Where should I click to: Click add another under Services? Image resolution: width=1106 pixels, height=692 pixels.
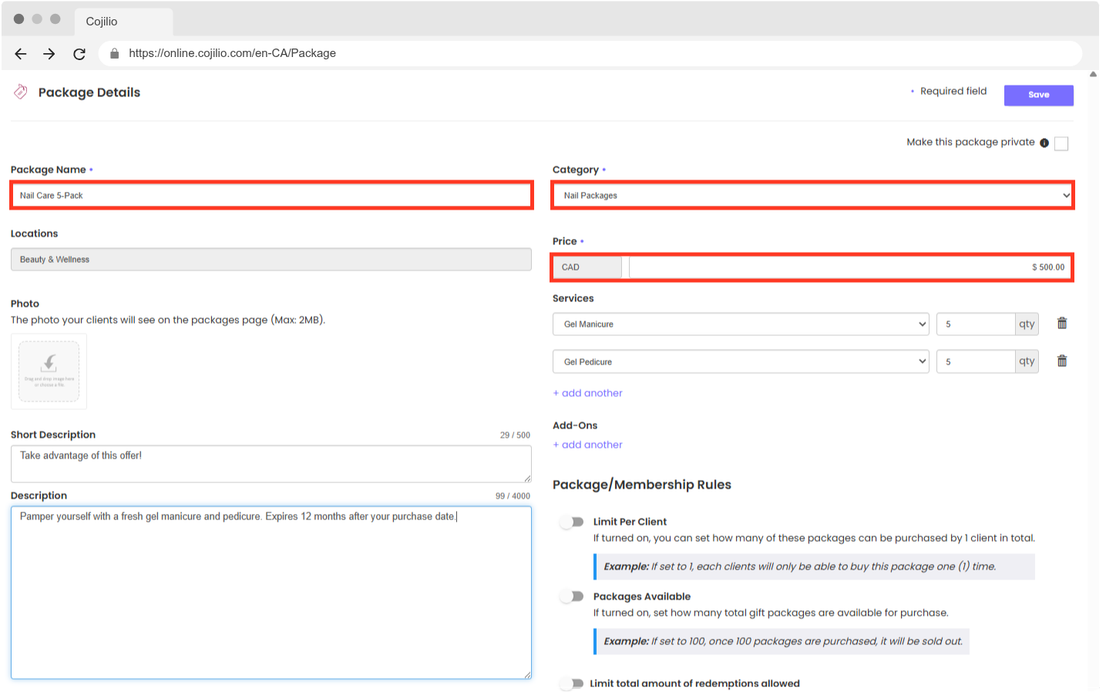pyautogui.click(x=587, y=393)
